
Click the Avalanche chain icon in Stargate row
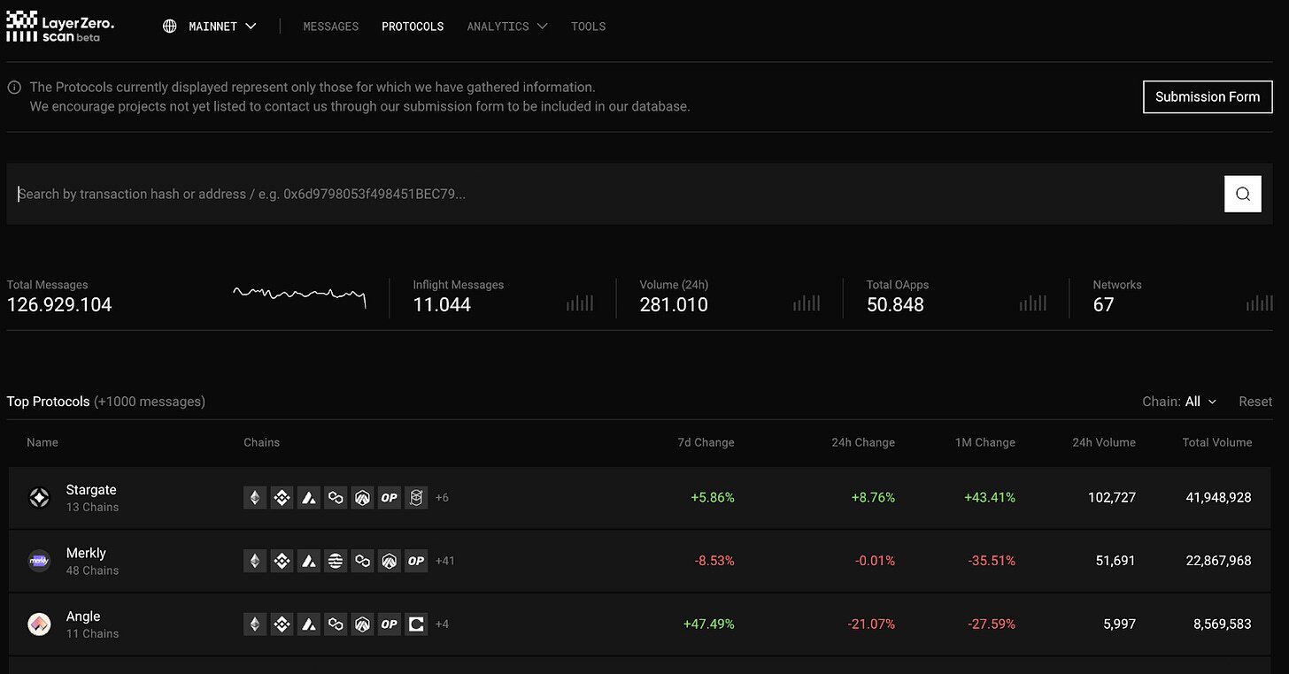coord(308,497)
